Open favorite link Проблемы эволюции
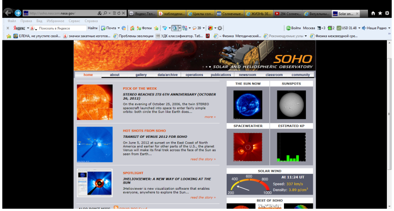The height and width of the screenshot is (211, 394). [133, 36]
